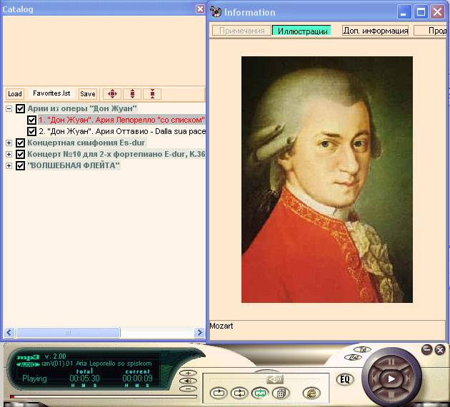The width and height of the screenshot is (450, 407).
Task: Uncheck the Ария Лепорелло track checkbox
Action: [31, 120]
